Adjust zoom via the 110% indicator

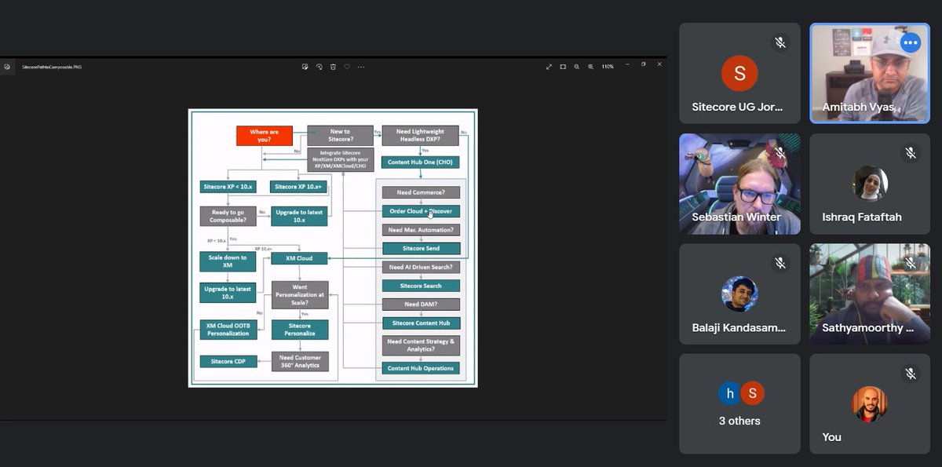point(607,67)
